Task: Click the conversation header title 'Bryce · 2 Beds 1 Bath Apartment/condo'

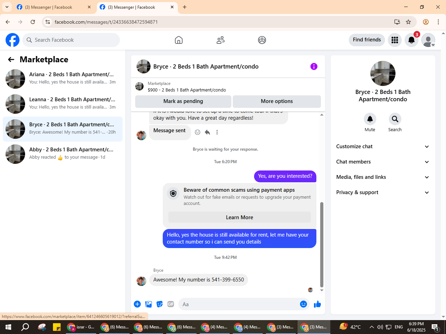Action: click(206, 66)
